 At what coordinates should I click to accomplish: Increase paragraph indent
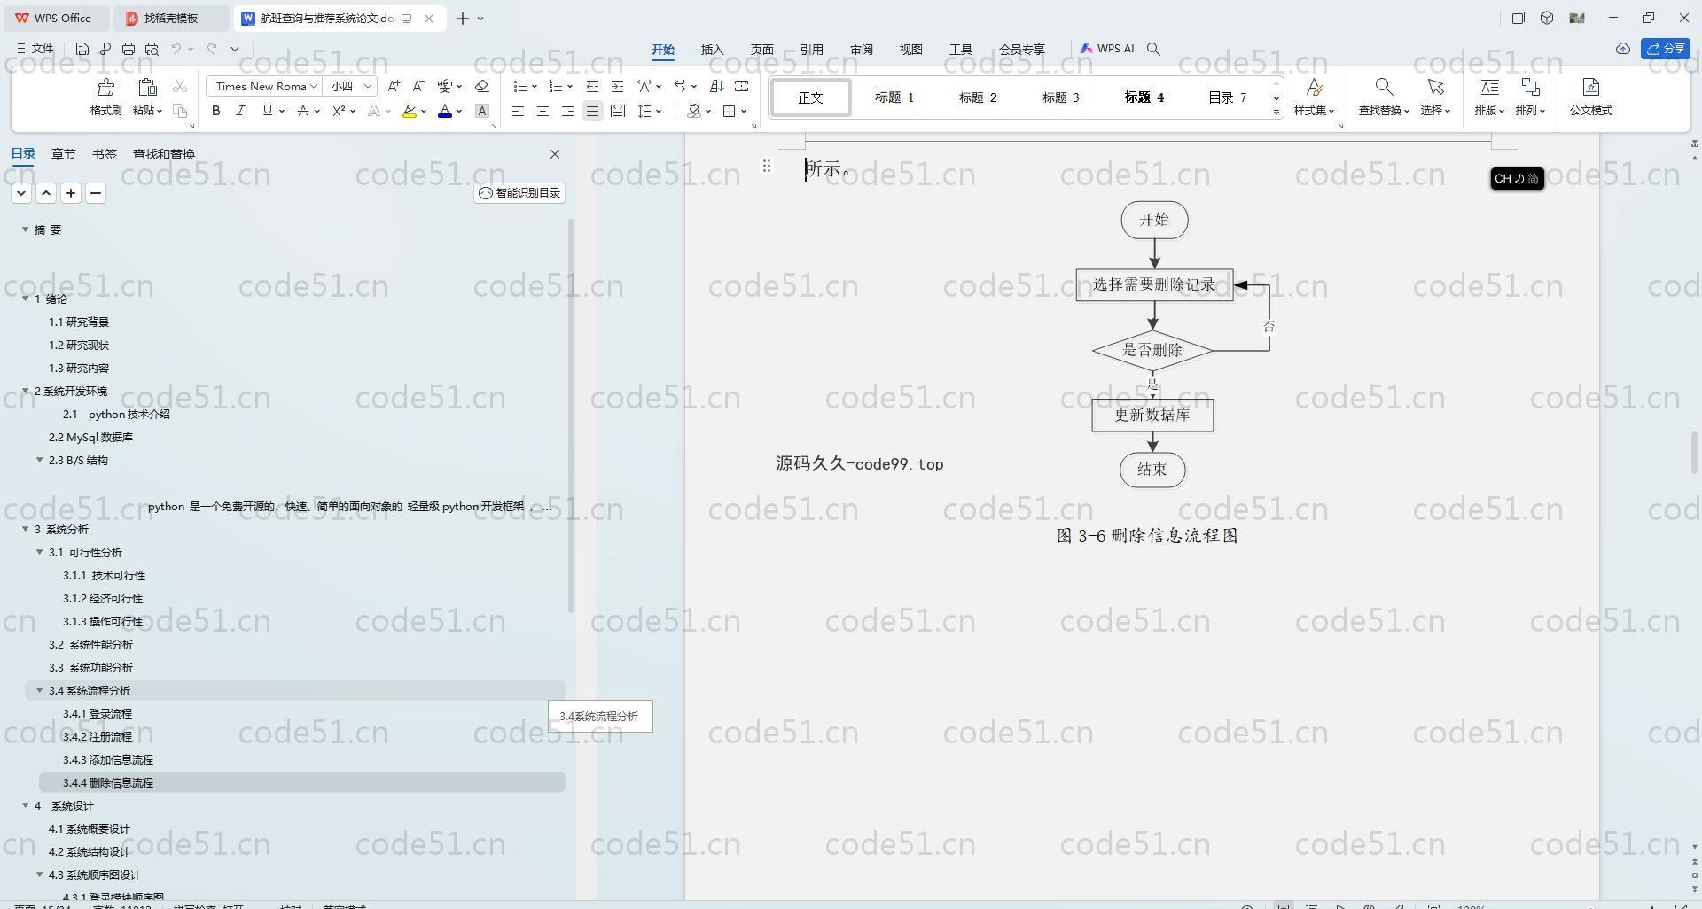tap(618, 86)
